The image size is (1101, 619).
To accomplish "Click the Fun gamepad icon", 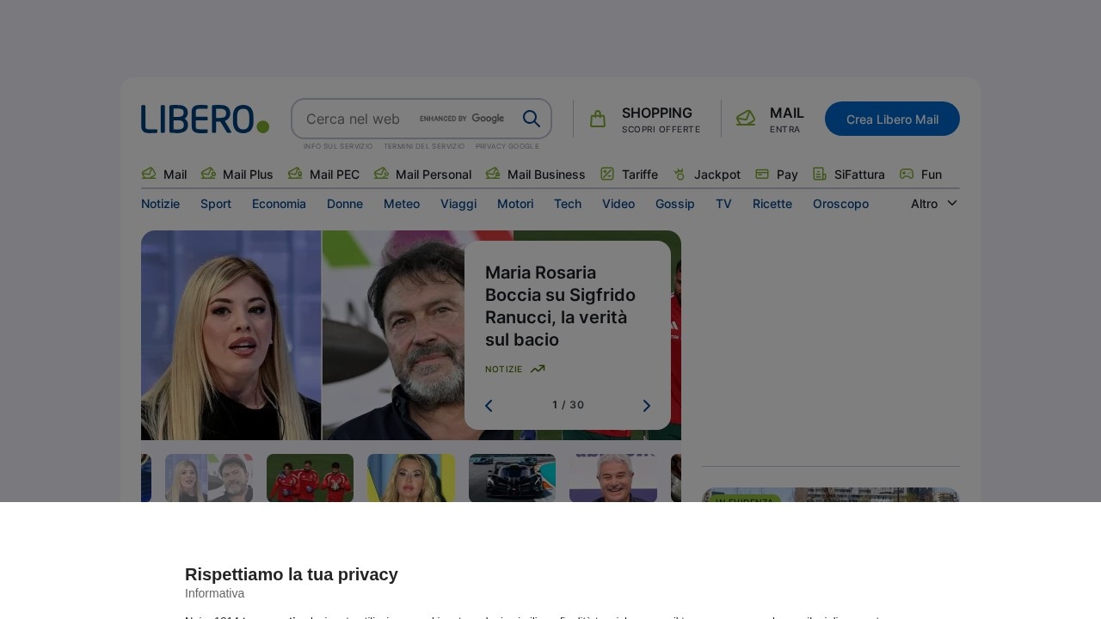I will click(x=907, y=174).
